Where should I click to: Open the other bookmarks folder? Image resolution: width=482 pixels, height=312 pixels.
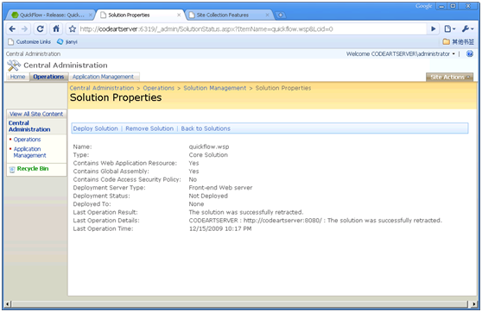coord(458,41)
